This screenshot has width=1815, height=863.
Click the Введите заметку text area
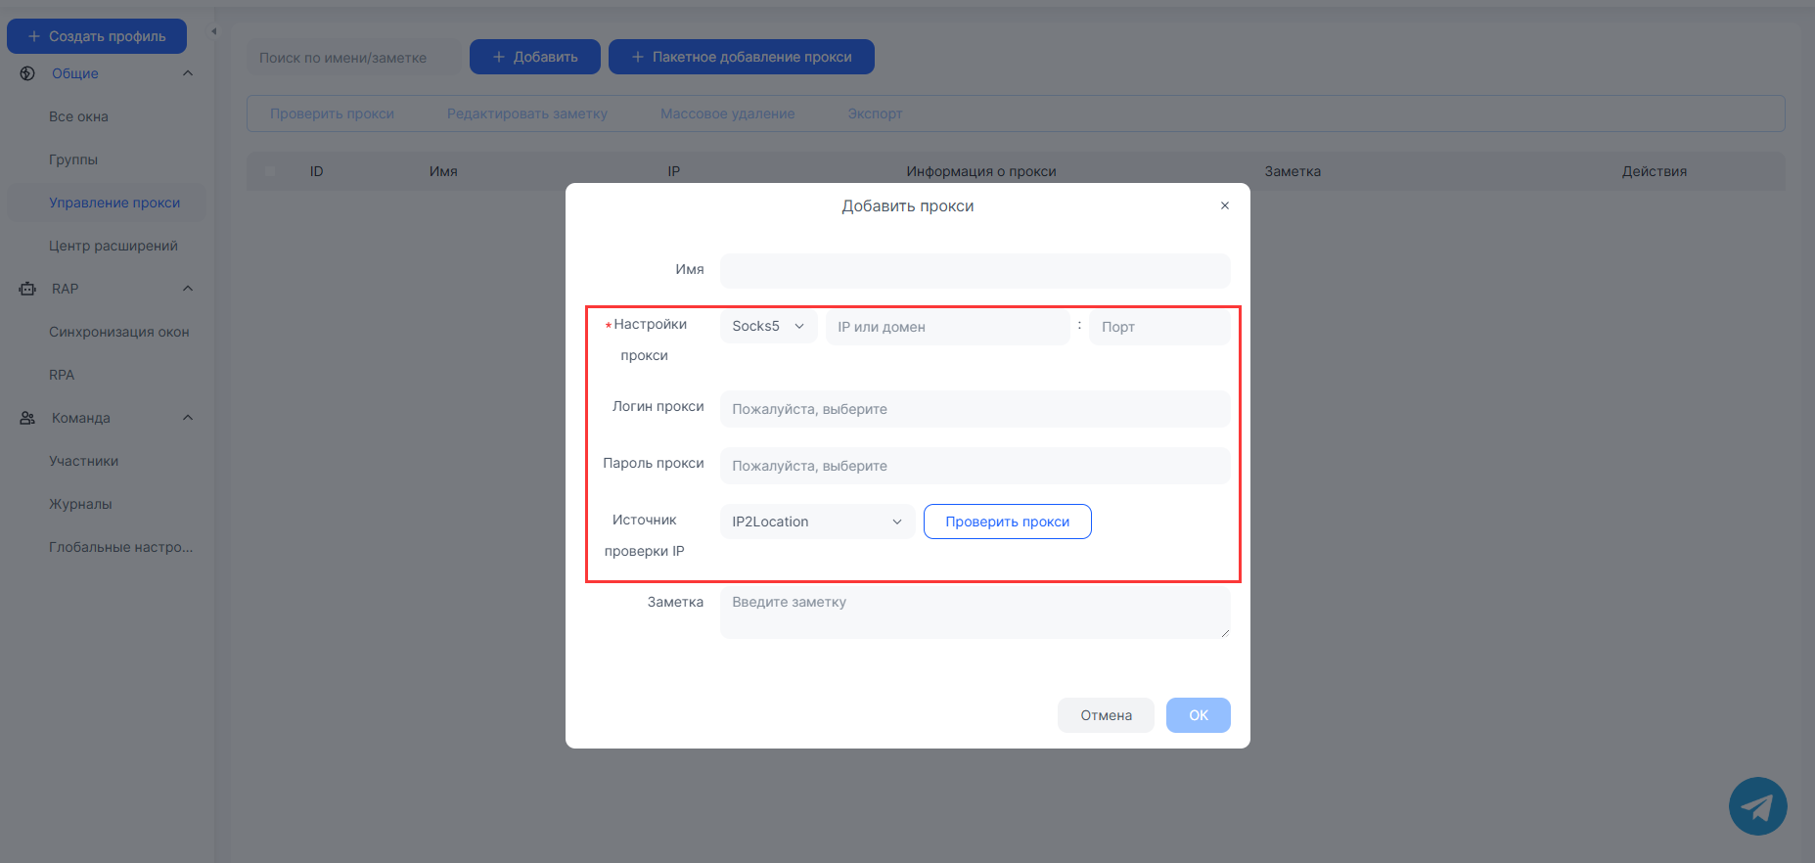point(975,613)
